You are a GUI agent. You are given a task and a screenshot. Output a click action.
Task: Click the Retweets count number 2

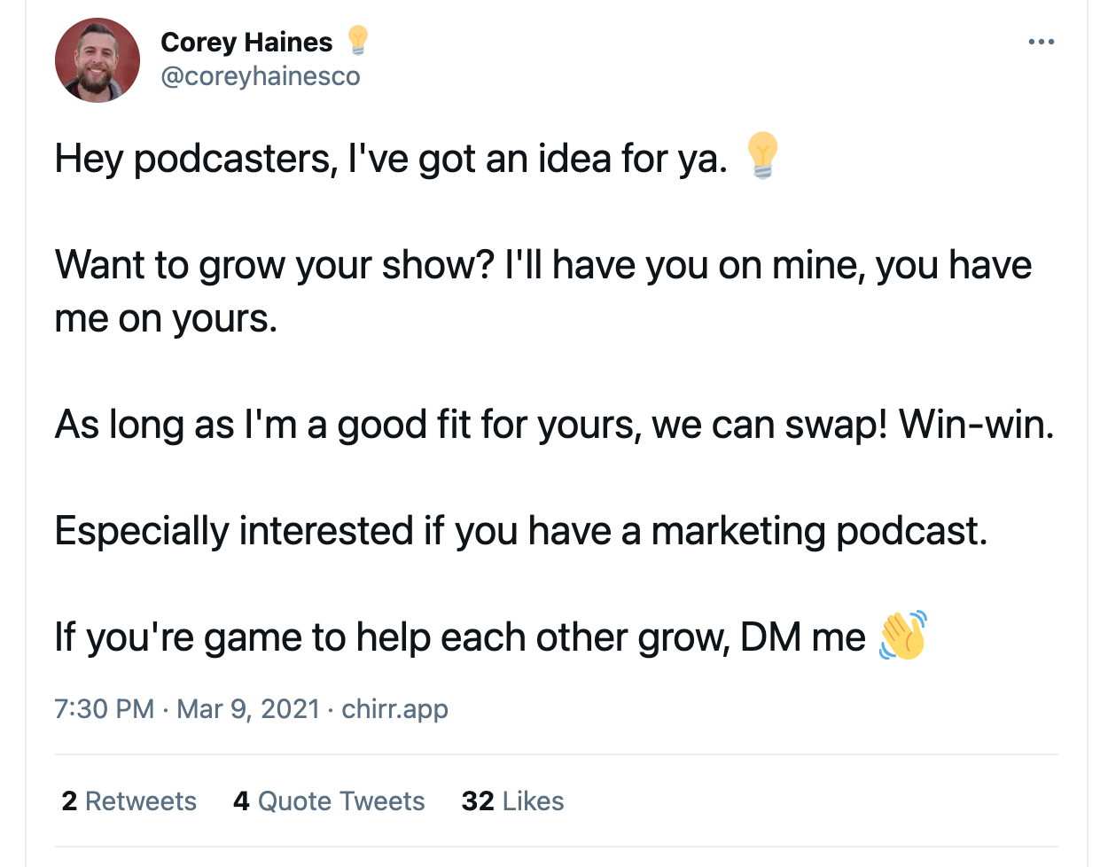69,801
